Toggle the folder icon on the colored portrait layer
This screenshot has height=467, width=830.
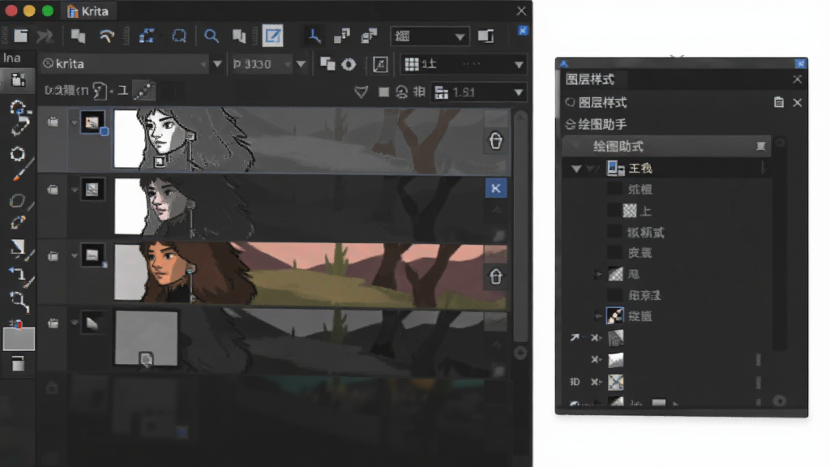coord(53,256)
